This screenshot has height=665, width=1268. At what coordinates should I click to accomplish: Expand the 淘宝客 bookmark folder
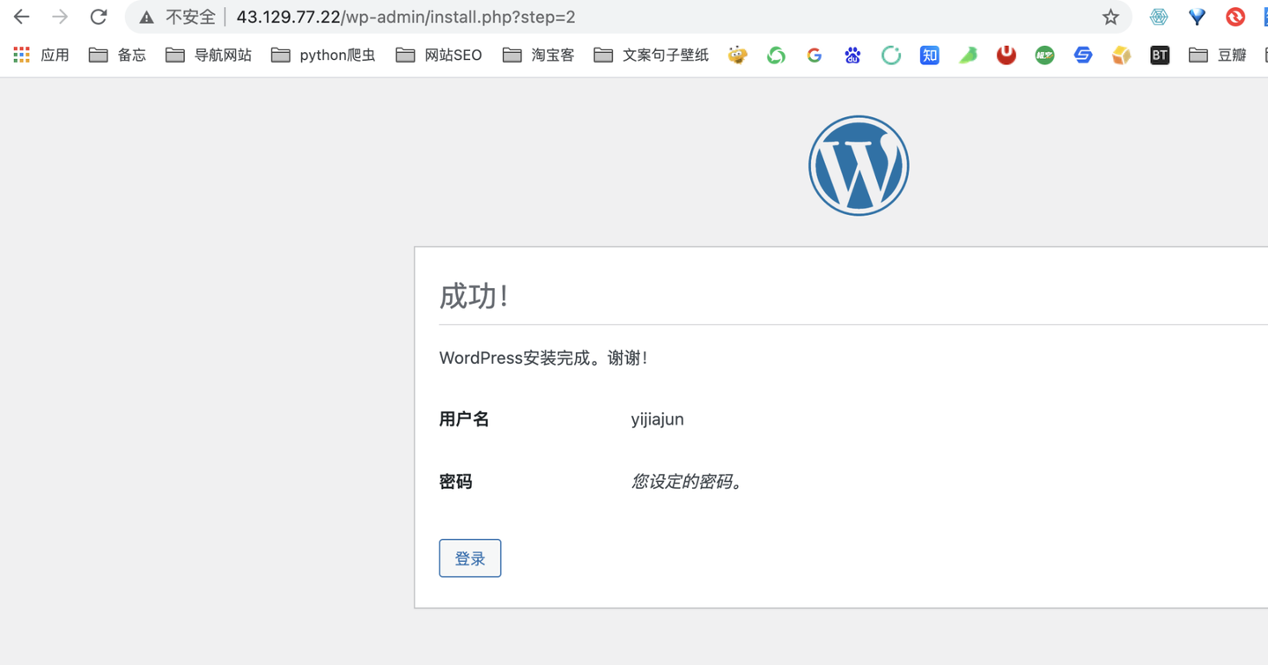pos(539,55)
